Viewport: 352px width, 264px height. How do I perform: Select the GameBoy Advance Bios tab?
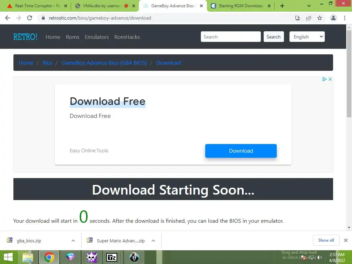pos(173,6)
